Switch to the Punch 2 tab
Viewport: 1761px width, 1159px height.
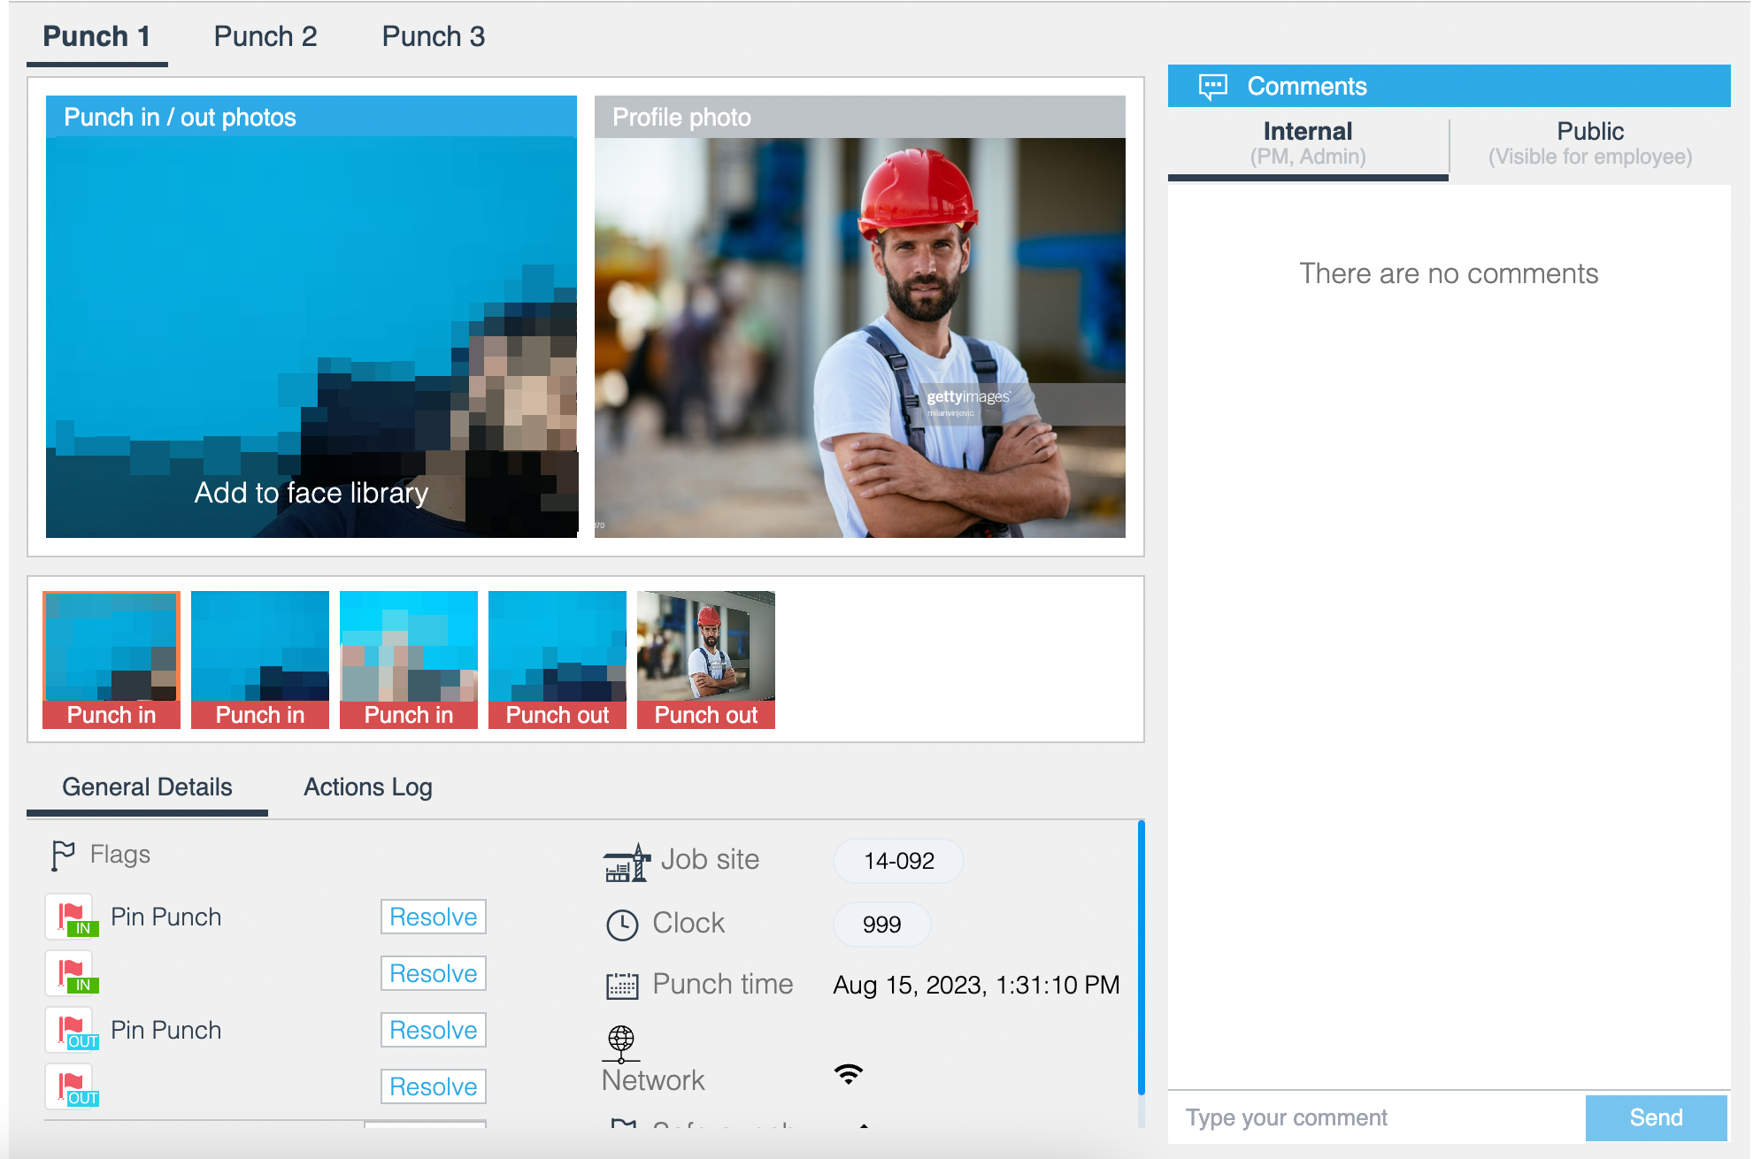(265, 37)
